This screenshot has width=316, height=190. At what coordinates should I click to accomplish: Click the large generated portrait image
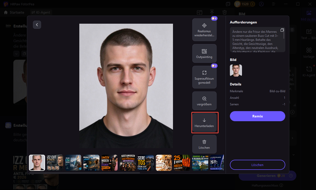[x=126, y=86]
